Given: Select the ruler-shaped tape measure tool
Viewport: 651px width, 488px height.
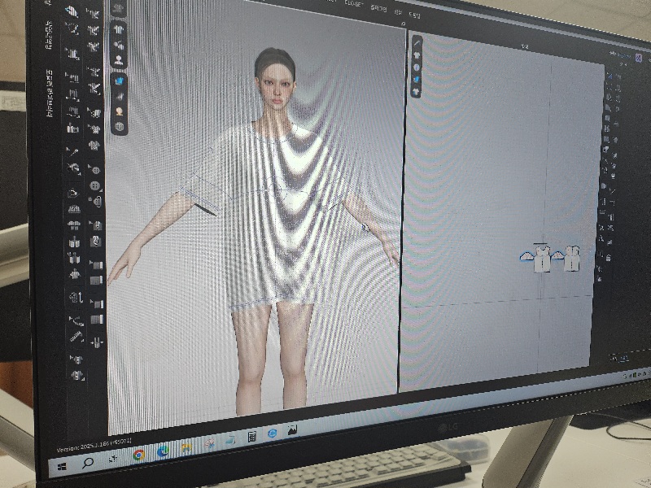Looking at the screenshot, I should pos(76,335).
